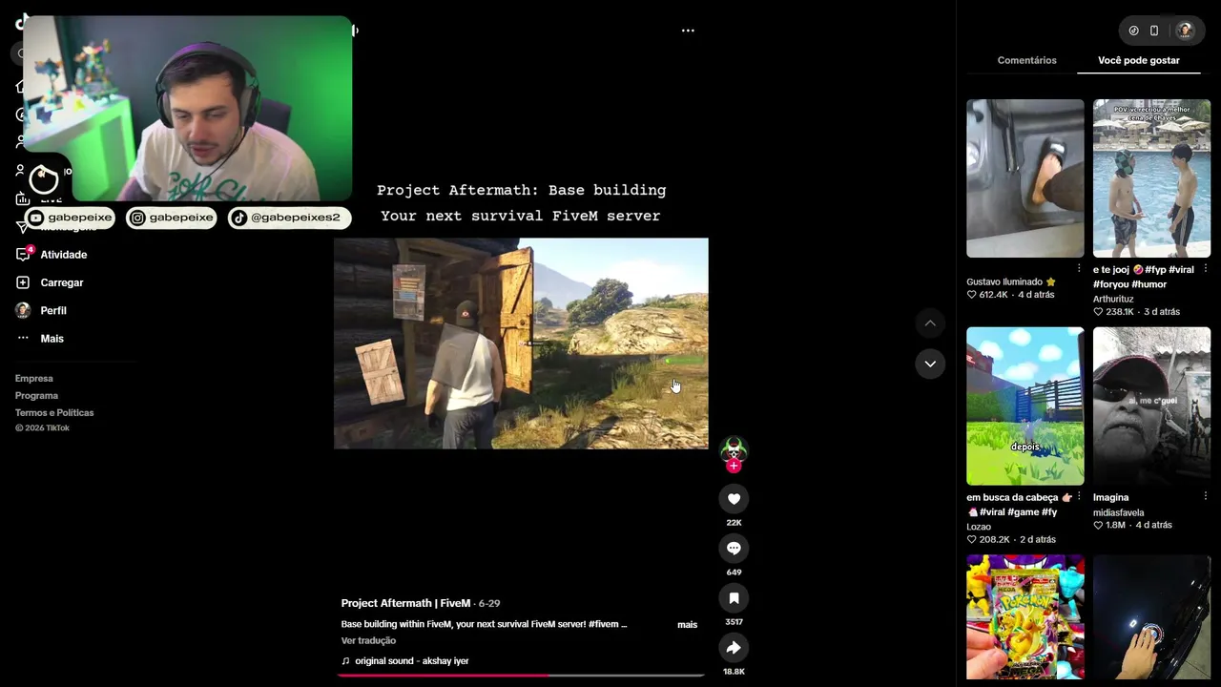Click the #fivem hashtag in the caption

[x=604, y=624]
